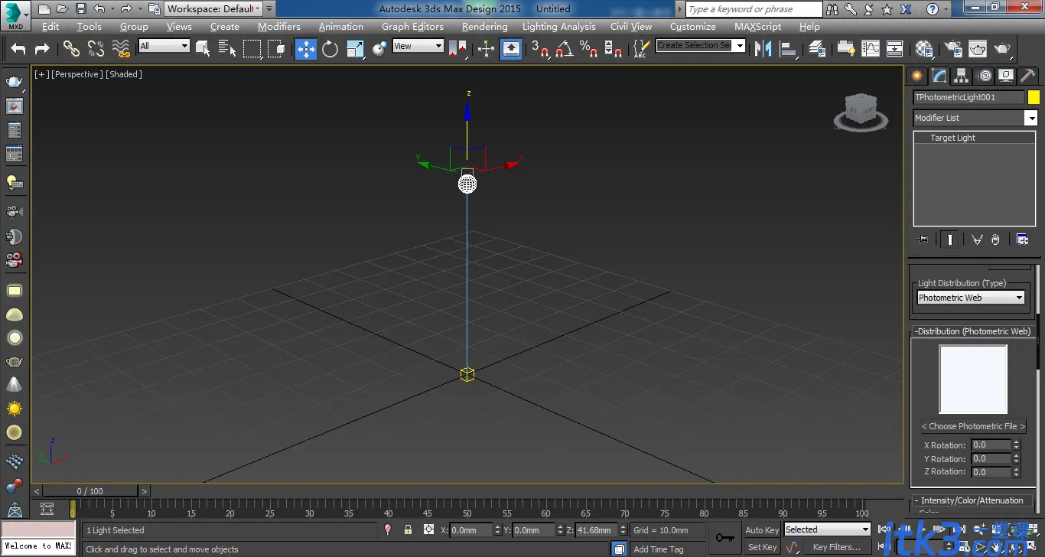
Task: Activate the Select and Rotate tool
Action: [x=330, y=49]
